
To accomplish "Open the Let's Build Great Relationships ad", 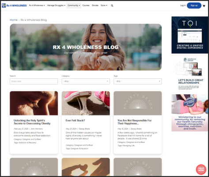I will click(190, 74).
